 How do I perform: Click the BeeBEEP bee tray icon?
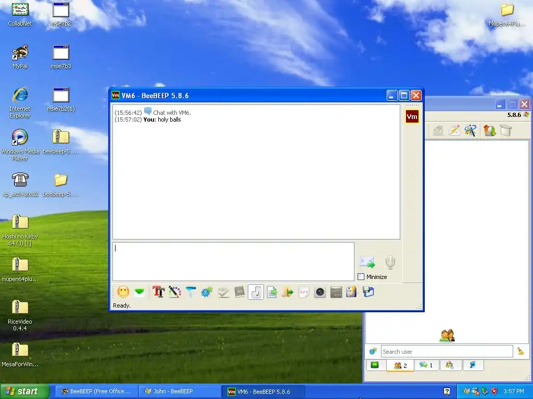click(x=467, y=391)
